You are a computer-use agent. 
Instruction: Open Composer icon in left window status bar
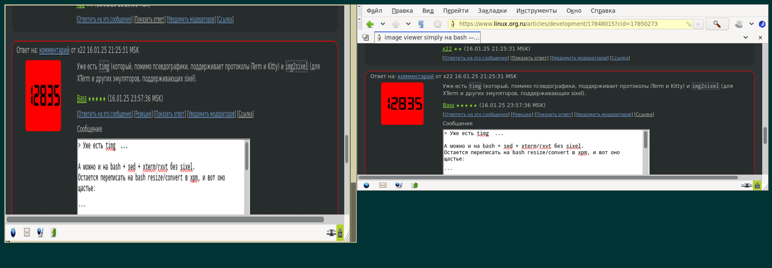tap(40, 232)
